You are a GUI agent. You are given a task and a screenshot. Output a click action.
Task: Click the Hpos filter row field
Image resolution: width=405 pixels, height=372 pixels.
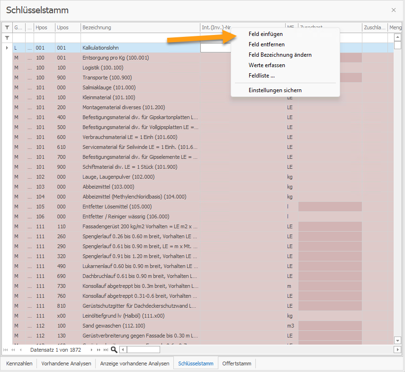click(x=45, y=38)
